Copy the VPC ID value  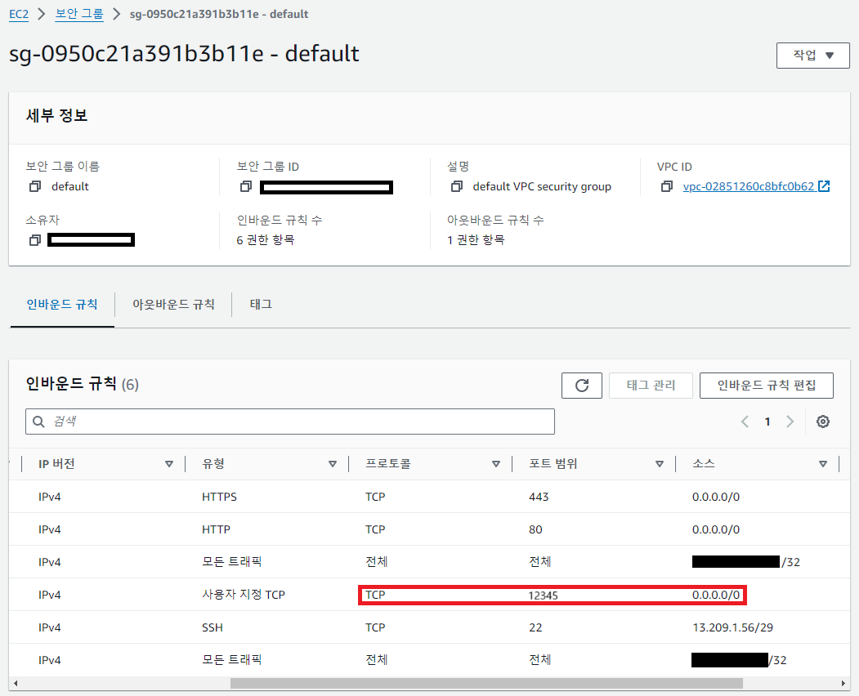pos(668,186)
